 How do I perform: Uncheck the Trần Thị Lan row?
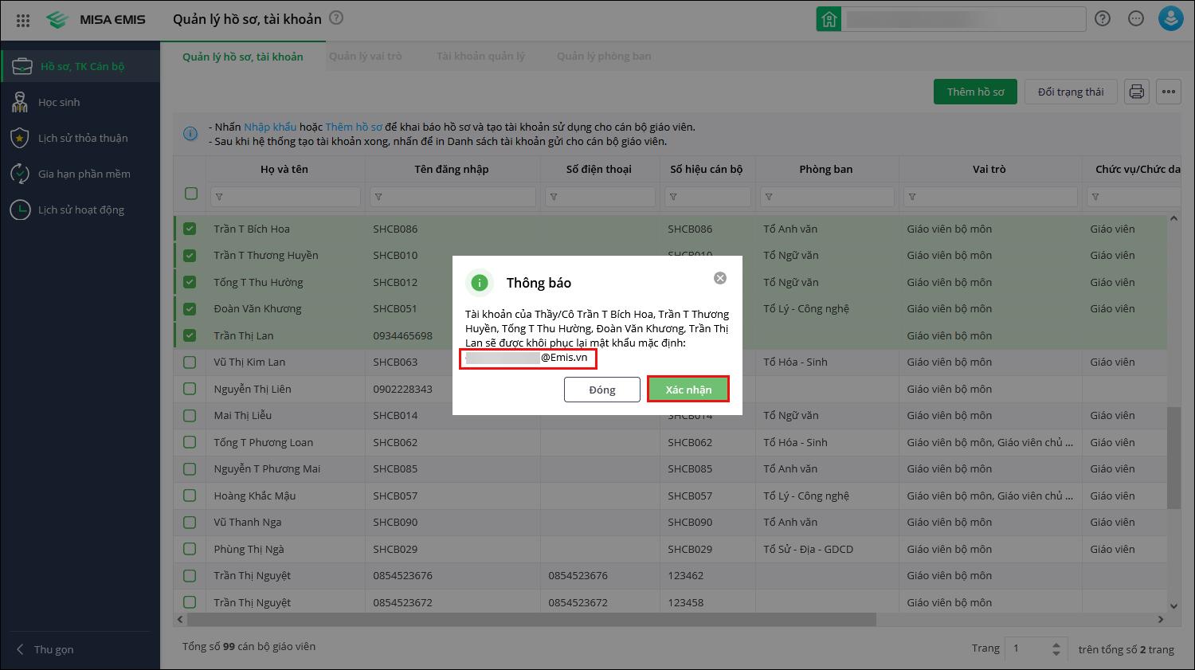coord(190,335)
